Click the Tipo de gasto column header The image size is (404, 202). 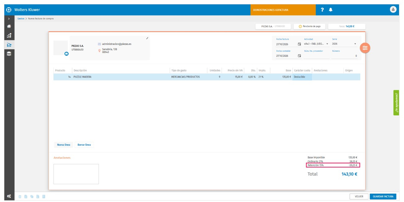pyautogui.click(x=179, y=70)
